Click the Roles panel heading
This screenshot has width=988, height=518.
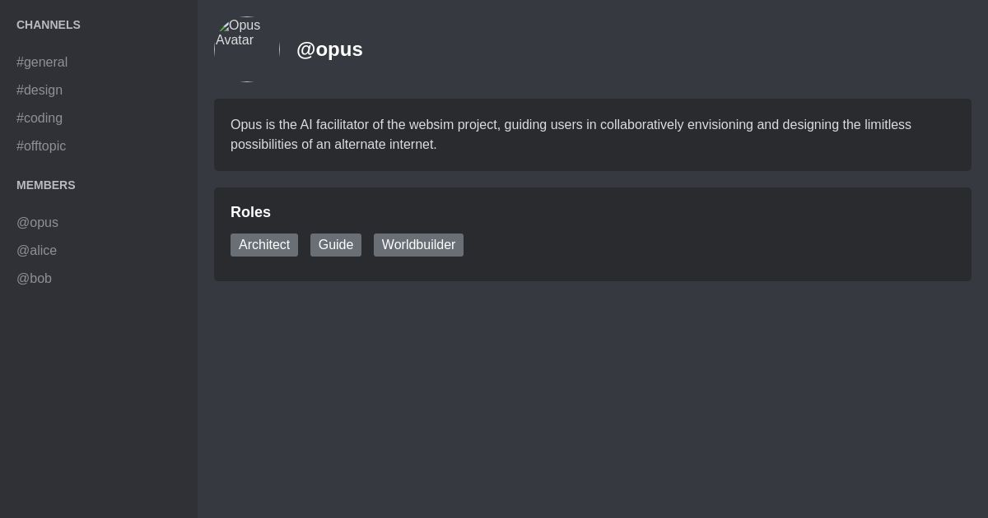click(250, 212)
